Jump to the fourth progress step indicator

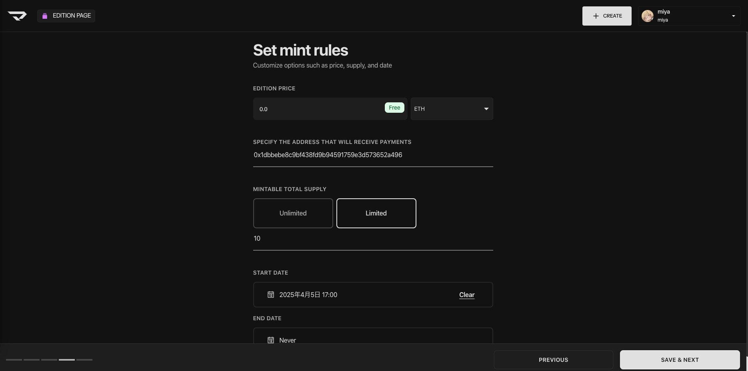point(67,360)
